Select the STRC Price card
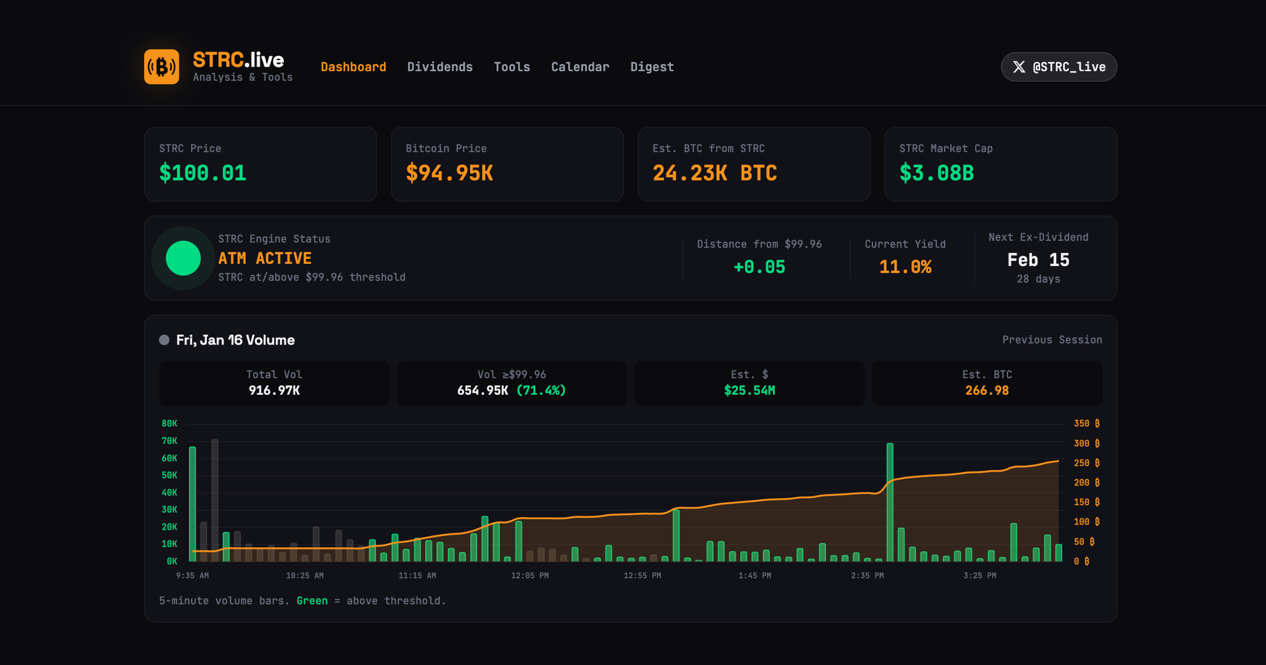This screenshot has width=1266, height=665. 260,164
